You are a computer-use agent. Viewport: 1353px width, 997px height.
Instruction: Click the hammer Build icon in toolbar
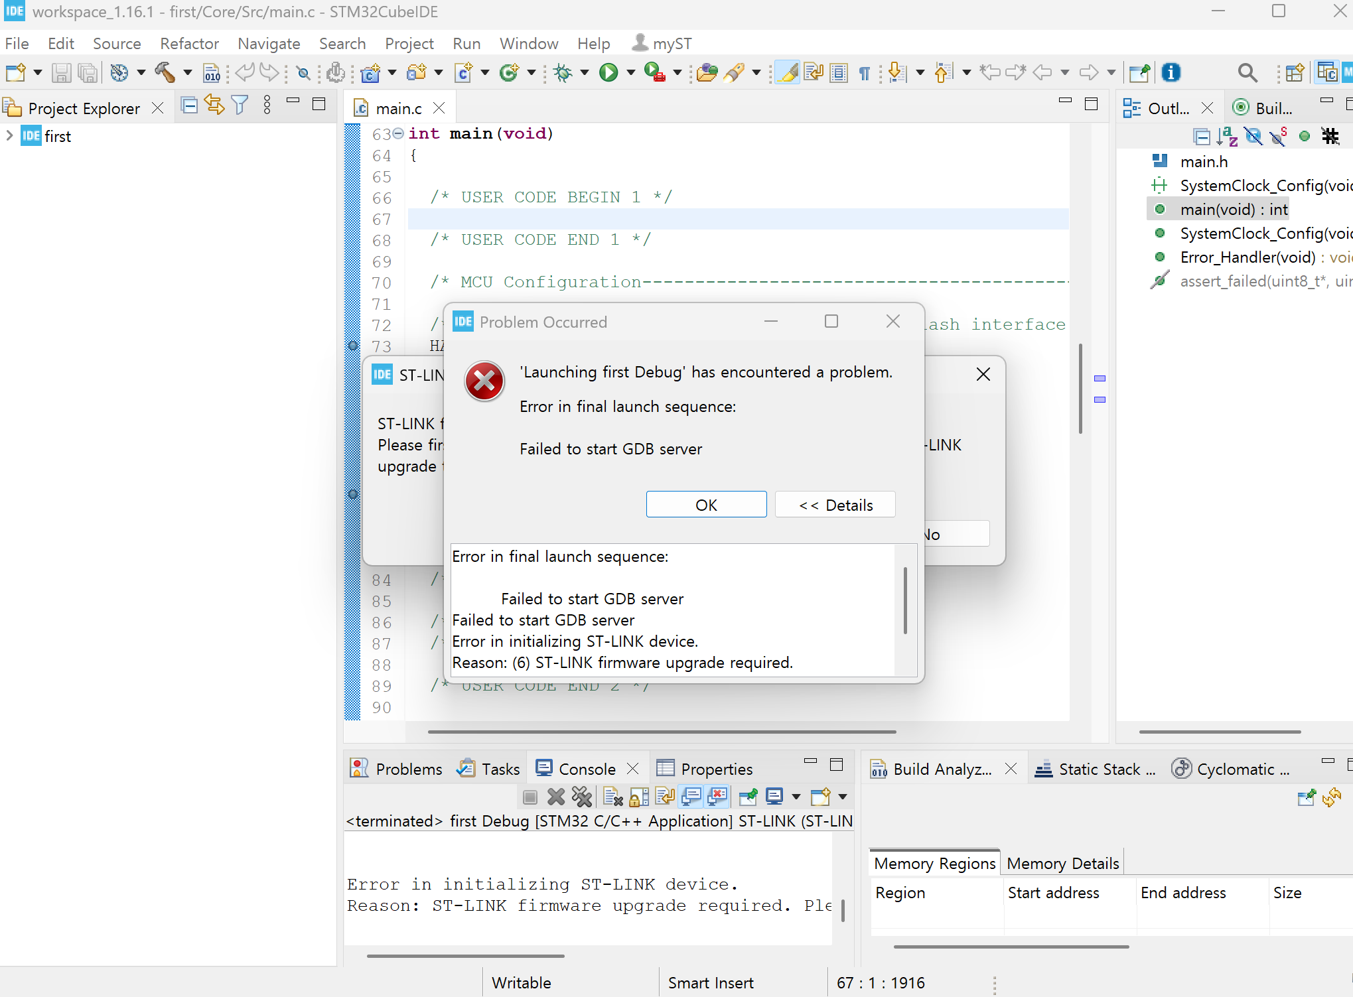[x=165, y=72]
